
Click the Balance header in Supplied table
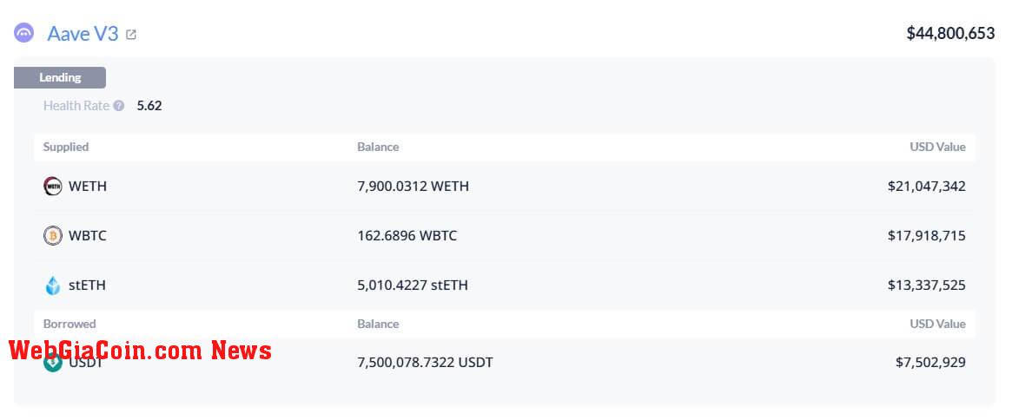378,147
